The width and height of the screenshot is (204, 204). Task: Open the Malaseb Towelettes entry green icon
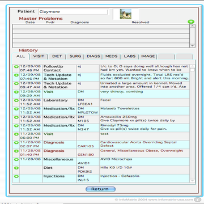coord(16,109)
